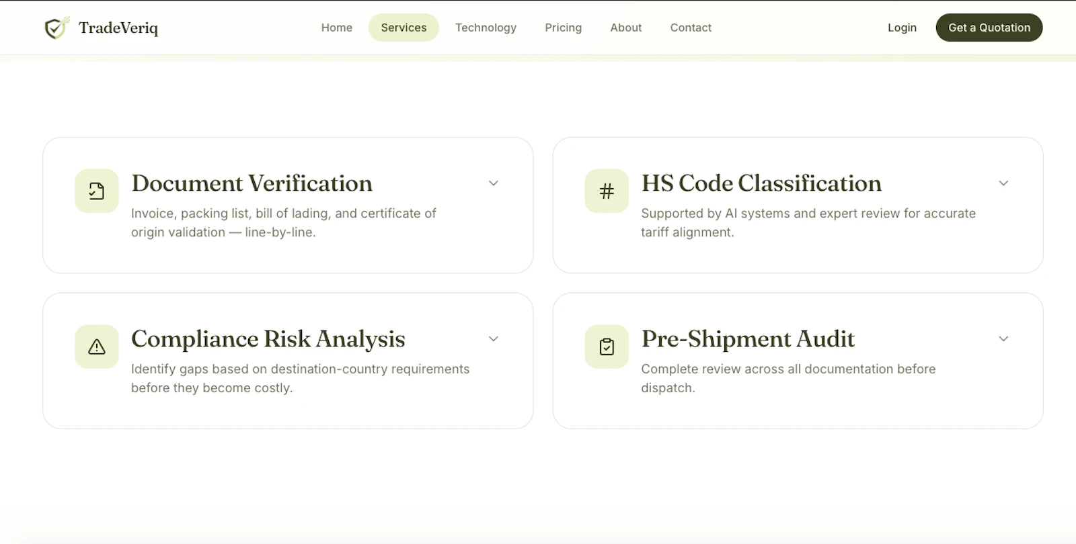Click the Get a Quotation button

click(989, 28)
